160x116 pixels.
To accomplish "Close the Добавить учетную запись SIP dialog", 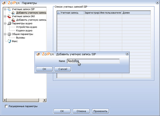I will click(x=127, y=54).
